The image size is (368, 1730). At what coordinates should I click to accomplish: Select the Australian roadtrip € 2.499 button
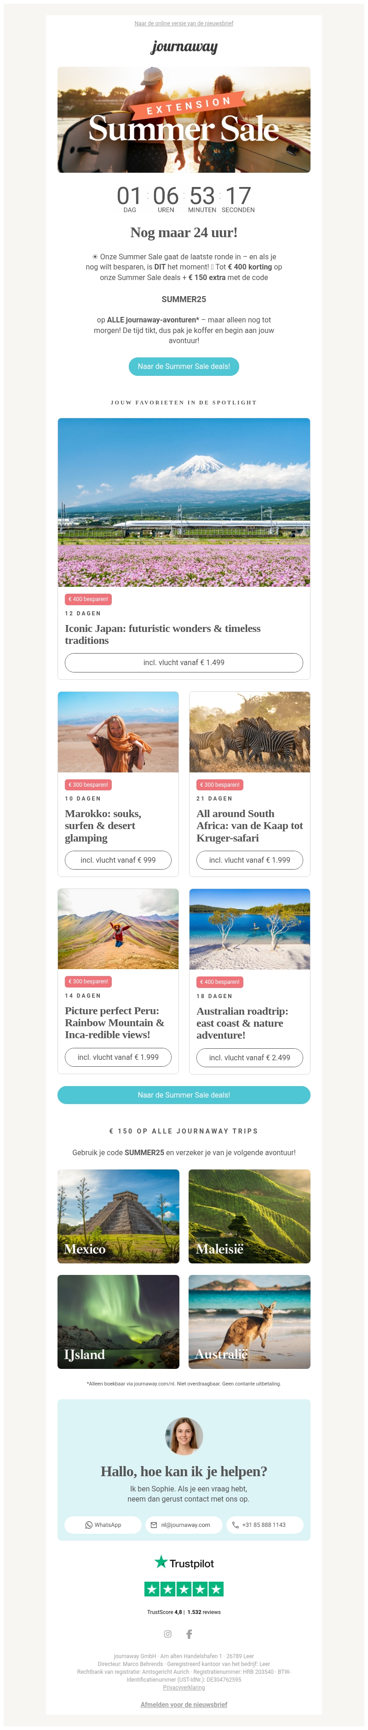tap(249, 1057)
